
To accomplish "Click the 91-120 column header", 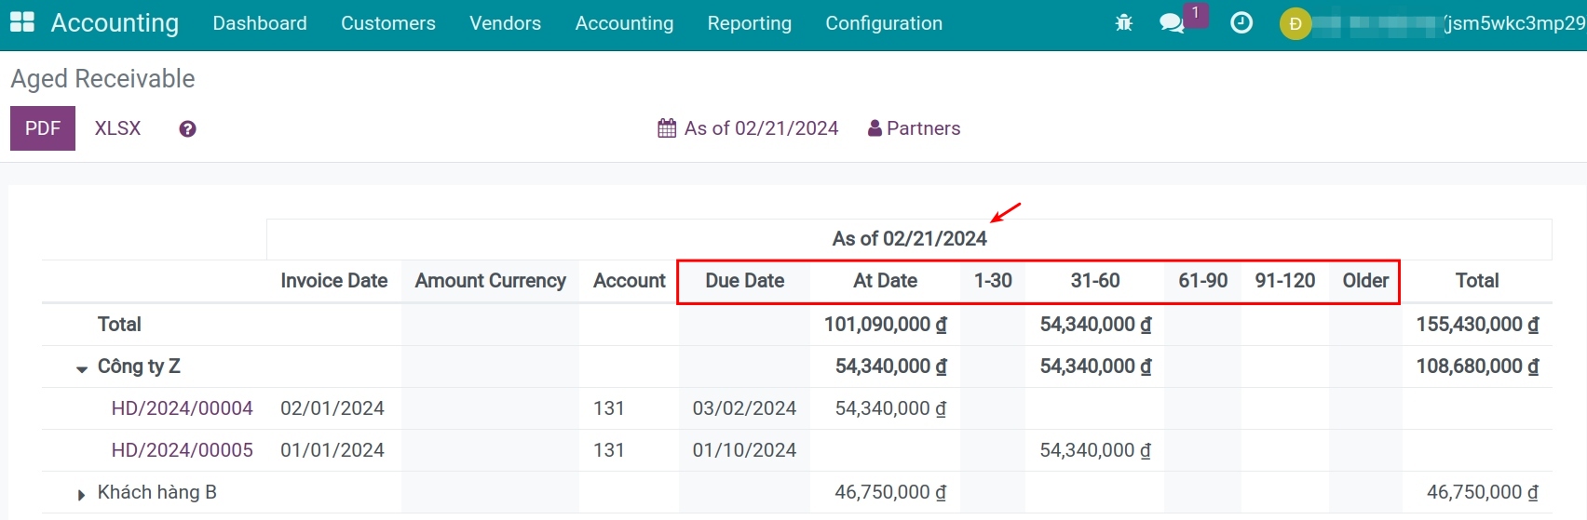I will pos(1285,281).
